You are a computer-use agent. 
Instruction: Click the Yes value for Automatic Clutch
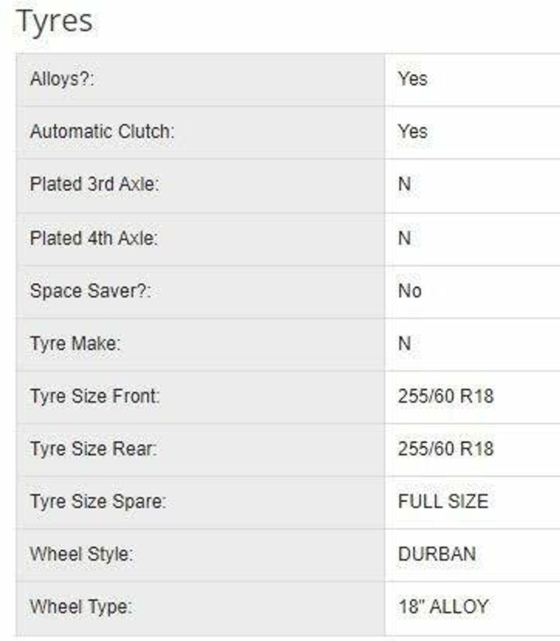[x=413, y=131]
